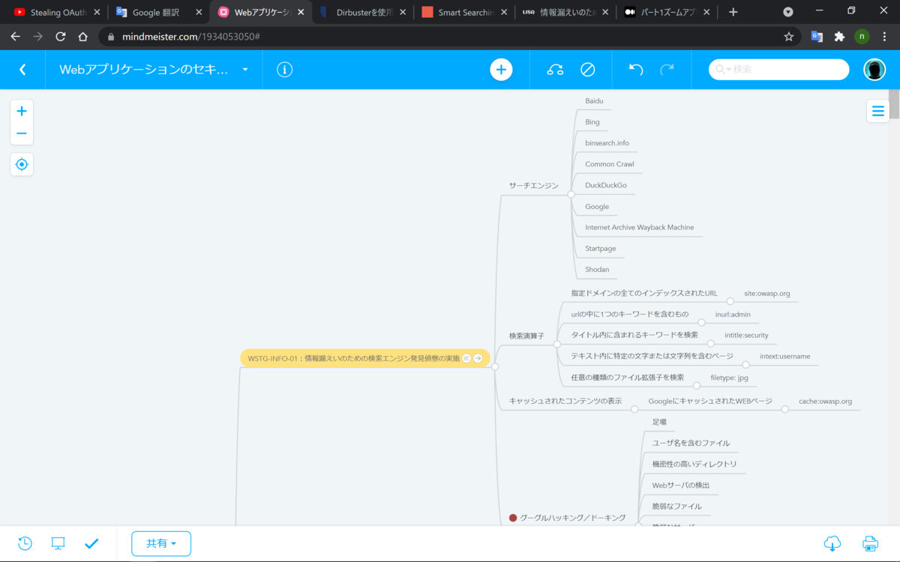
Task: Select the Internet Archive Wayback Machine topic
Action: click(x=639, y=227)
